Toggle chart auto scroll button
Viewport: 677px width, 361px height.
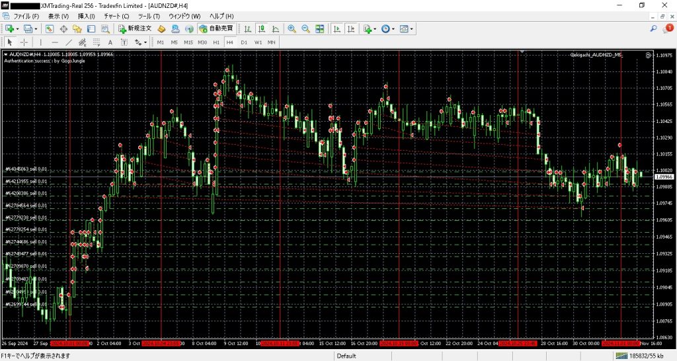coord(337,28)
